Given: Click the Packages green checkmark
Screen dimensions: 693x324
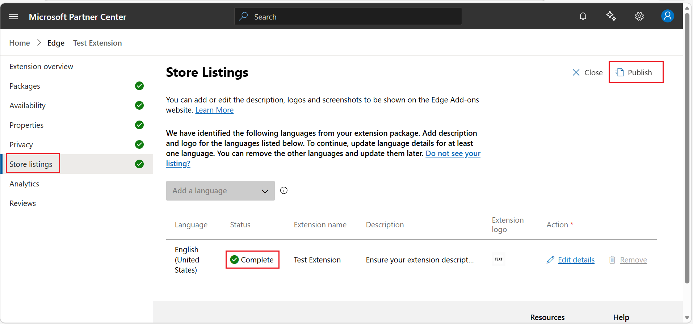Looking at the screenshot, I should pyautogui.click(x=139, y=86).
